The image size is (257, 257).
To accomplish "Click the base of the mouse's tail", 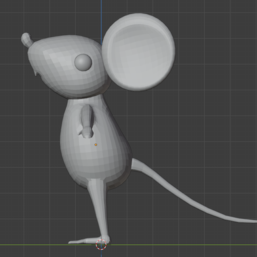I will point(138,165).
